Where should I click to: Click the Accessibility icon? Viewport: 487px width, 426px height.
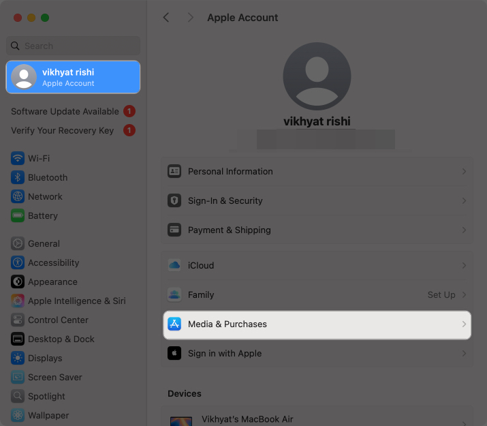coord(18,262)
